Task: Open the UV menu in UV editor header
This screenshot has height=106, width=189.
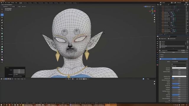Action: [x=25, y=79]
